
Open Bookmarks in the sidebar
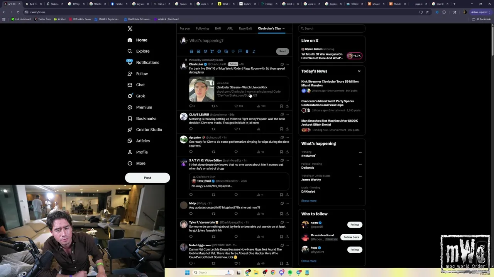[142, 118]
